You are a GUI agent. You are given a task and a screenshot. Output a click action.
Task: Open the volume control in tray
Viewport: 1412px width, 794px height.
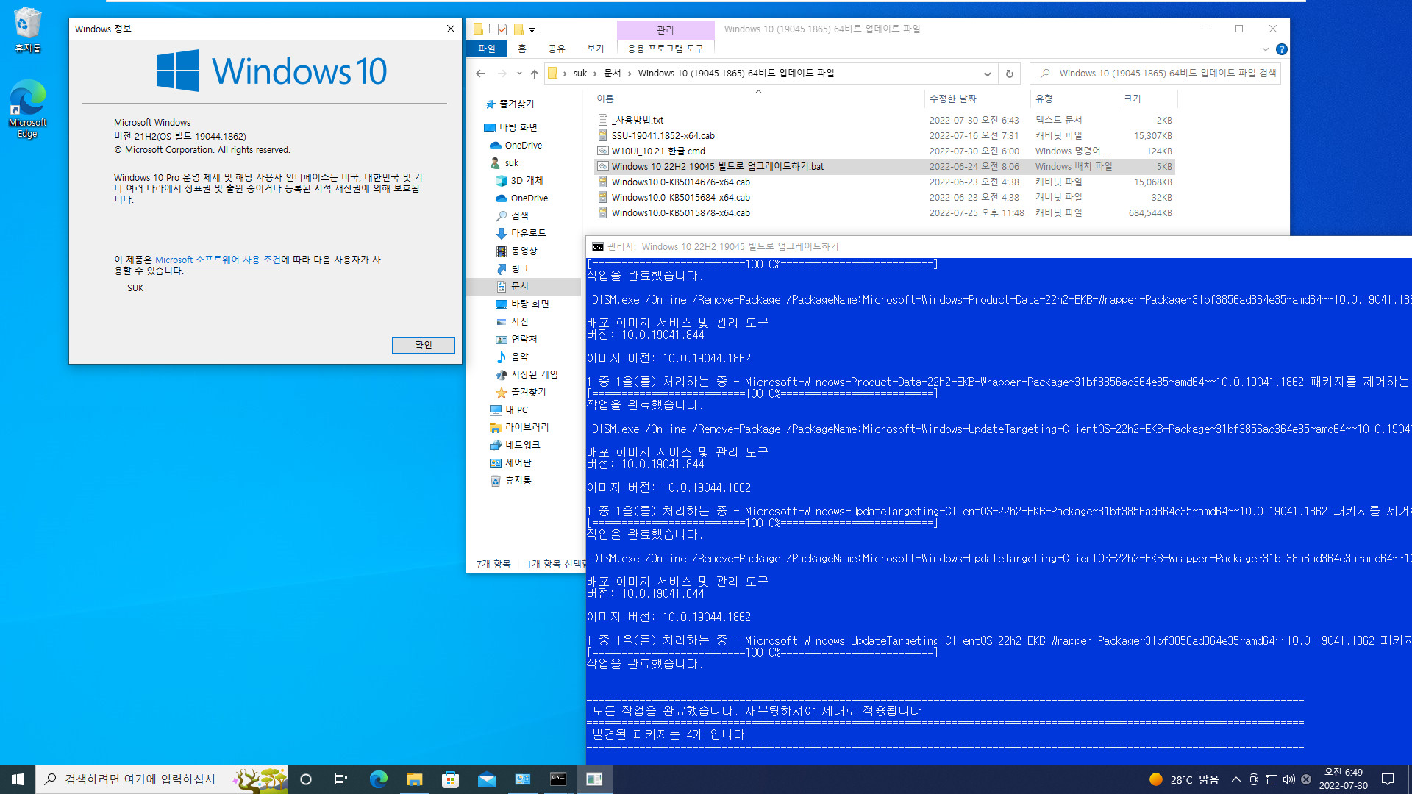pyautogui.click(x=1288, y=779)
